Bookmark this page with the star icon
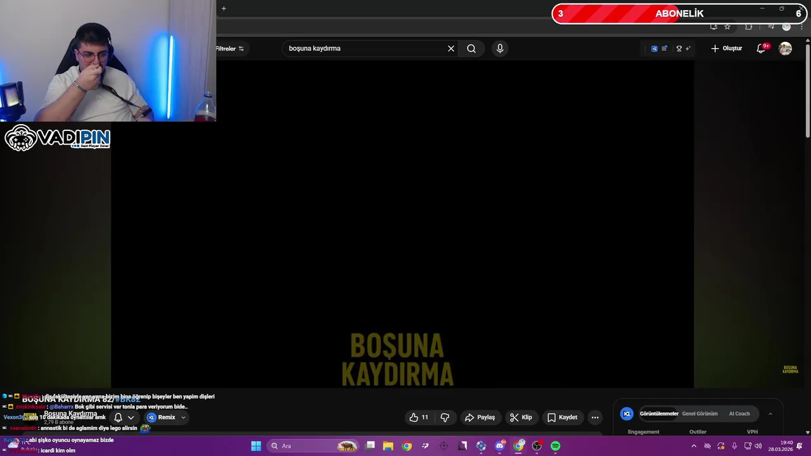This screenshot has width=811, height=456. tap(727, 27)
